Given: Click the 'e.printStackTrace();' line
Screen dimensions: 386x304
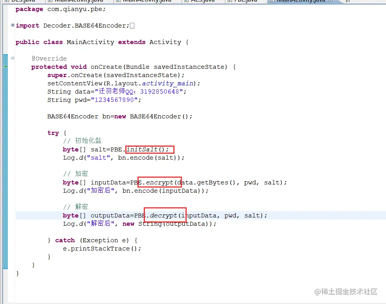Looking at the screenshot, I should click(x=102, y=249).
